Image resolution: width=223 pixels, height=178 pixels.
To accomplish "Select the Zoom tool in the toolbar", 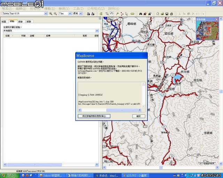I will pyautogui.click(x=107, y=14).
